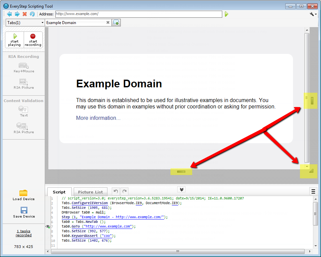Viewport: 321px width, 257px height.
Task: Select RIA Picture under RIA Recording
Action: [x=24, y=84]
